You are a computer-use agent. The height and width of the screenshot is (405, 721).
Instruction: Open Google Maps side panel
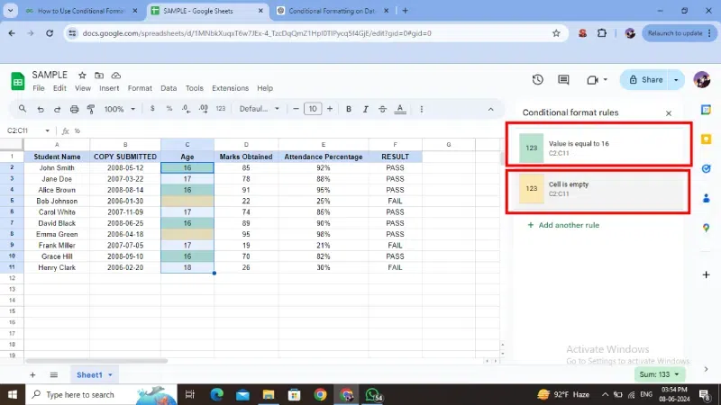[x=706, y=228]
